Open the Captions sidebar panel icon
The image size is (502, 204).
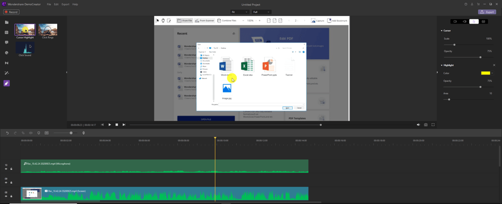pyautogui.click(x=7, y=42)
